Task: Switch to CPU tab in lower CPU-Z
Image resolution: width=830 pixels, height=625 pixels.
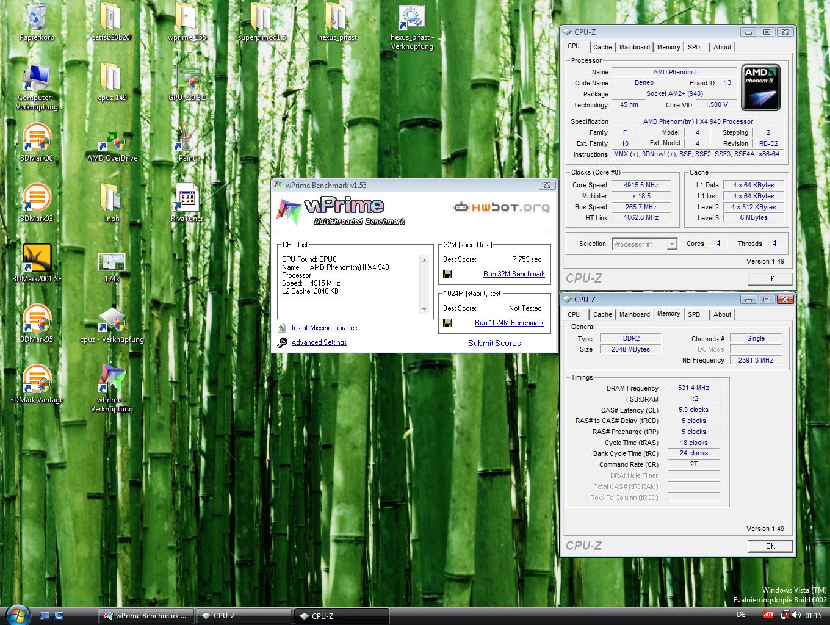Action: coord(574,314)
